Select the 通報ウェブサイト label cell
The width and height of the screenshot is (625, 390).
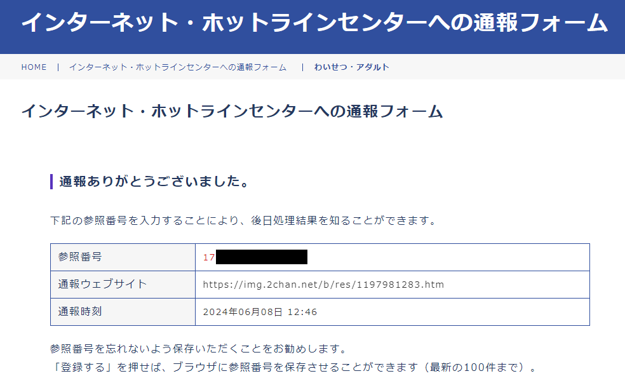click(x=123, y=285)
